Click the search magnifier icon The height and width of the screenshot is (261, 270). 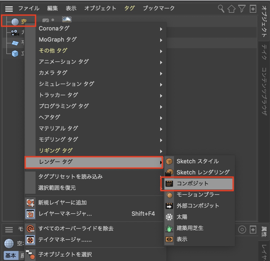[221, 8]
